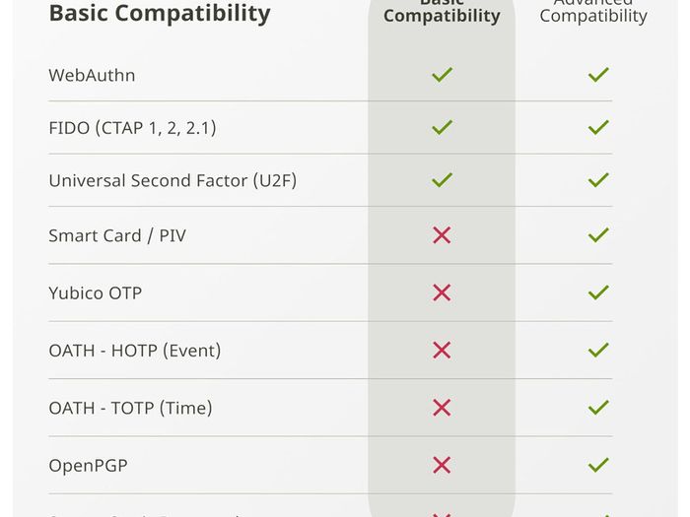Viewport: 690px width, 517px height.
Task: Click the OATH - TOTP red cross
Action: (x=442, y=408)
